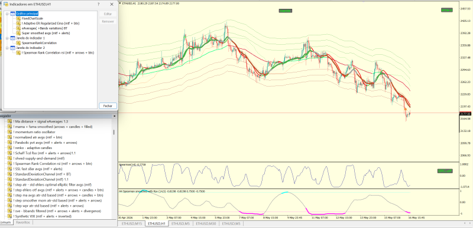The height and width of the screenshot is (228, 473).
Task: Select the Gráfico principal label
Action: 27,14
